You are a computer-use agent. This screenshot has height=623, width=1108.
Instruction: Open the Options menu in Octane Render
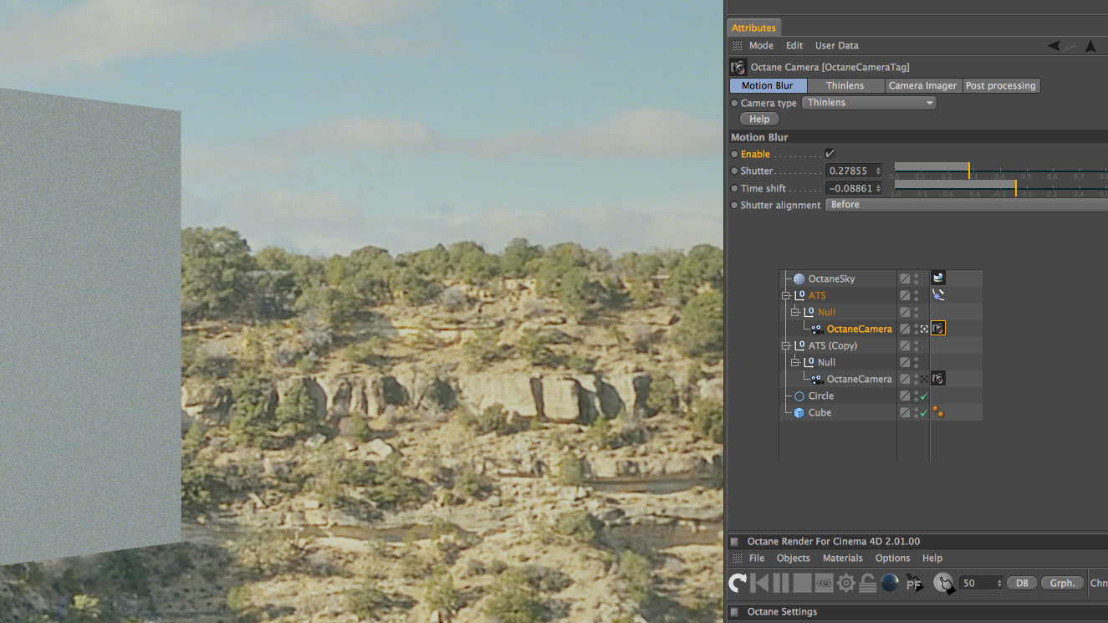pos(893,558)
